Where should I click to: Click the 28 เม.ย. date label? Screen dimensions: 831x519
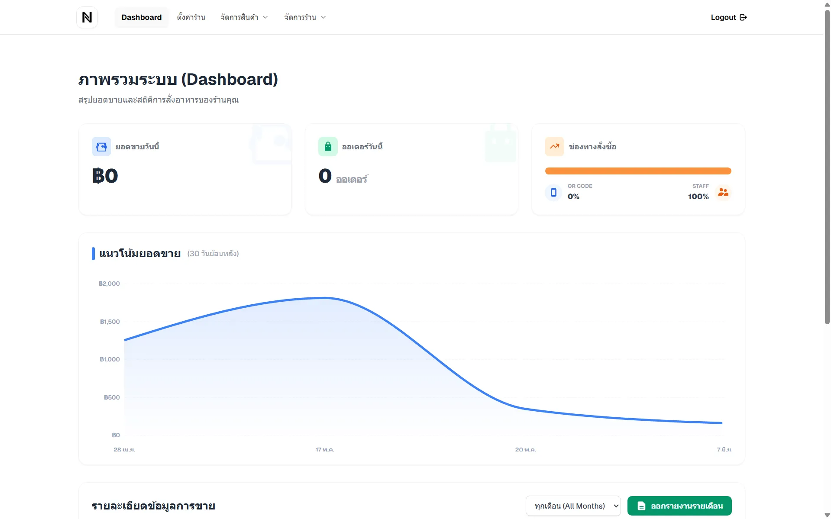click(124, 450)
